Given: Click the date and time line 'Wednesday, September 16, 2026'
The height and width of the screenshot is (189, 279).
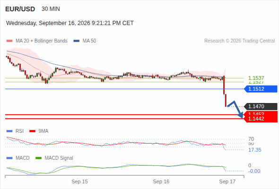Looking at the screenshot, I should [70, 23].
